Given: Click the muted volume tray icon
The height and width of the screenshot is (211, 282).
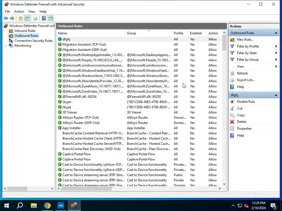Looking at the screenshot, I should [246, 206].
